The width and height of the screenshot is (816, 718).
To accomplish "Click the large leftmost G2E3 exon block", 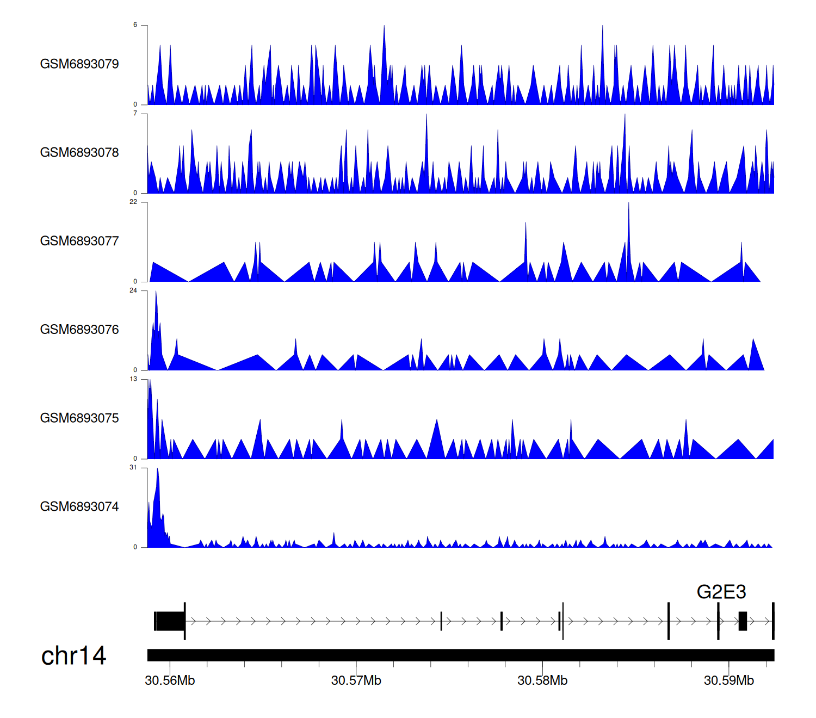I will [170, 621].
